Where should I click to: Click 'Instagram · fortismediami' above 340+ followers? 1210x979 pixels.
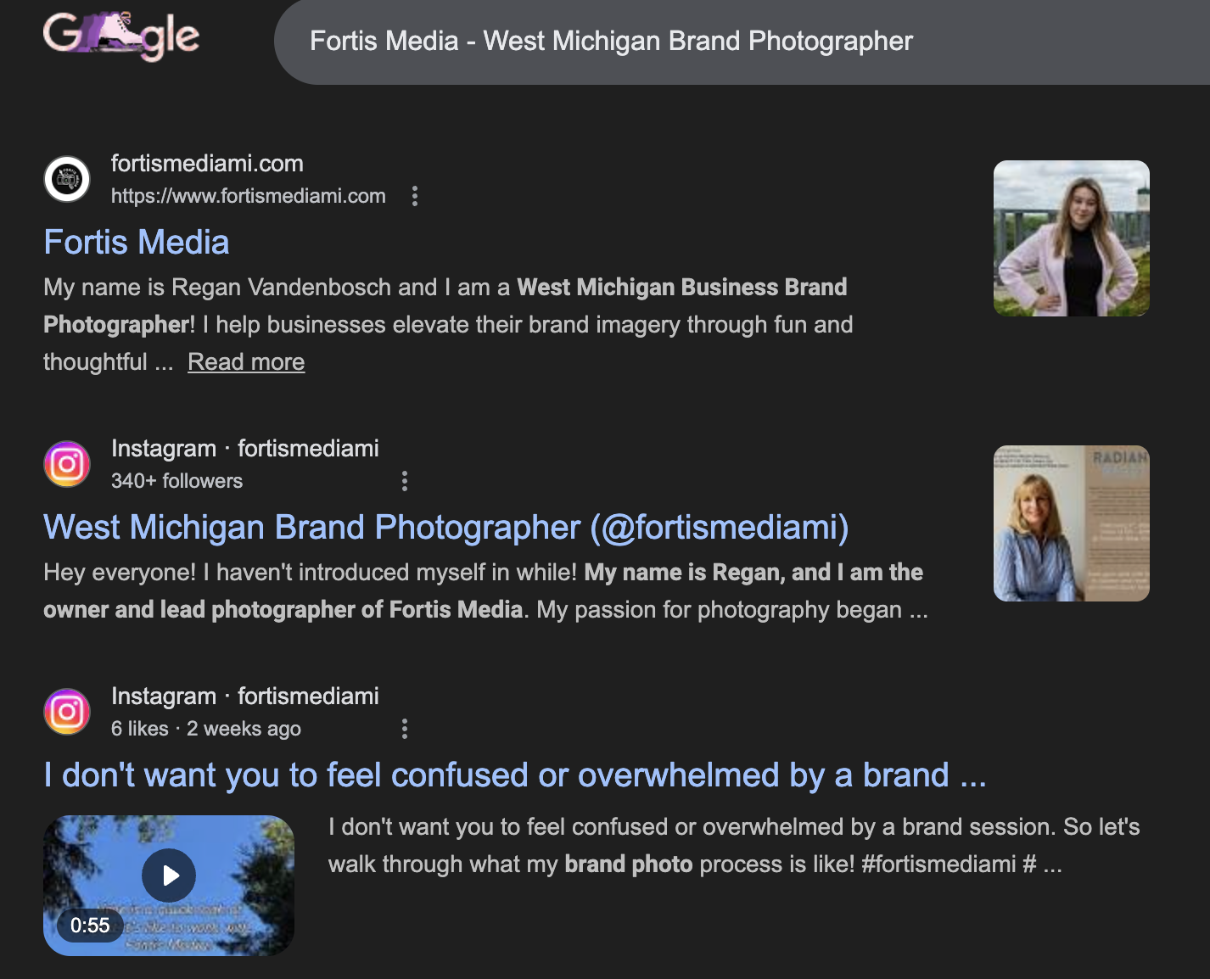245,449
